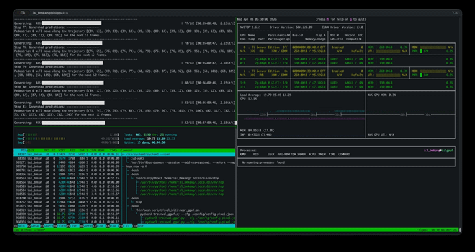475x252 pixels.
Task: Click the Step 77 progress bar
Action: click(x=72, y=23)
